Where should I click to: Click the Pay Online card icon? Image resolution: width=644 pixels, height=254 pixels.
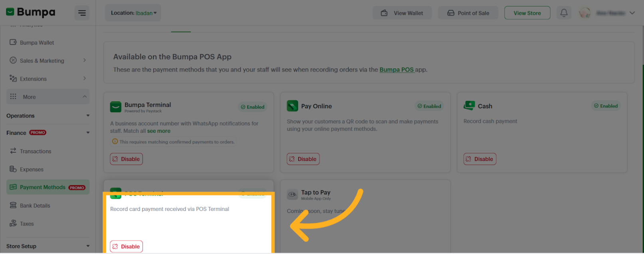292,106
